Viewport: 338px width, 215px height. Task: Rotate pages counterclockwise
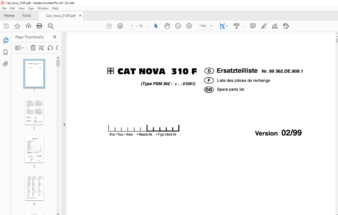[x=50, y=48]
